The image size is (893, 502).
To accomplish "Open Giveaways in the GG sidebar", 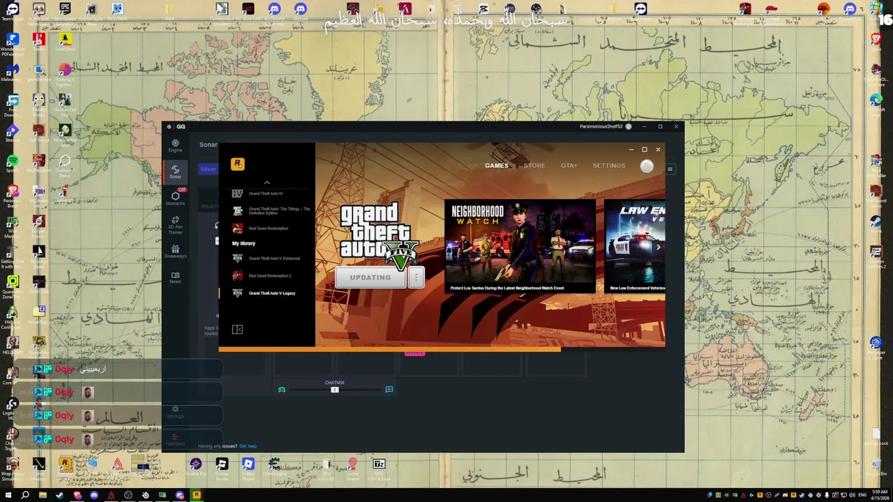I will click(x=175, y=251).
